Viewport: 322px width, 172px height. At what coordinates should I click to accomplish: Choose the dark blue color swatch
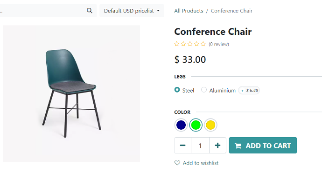(181, 125)
